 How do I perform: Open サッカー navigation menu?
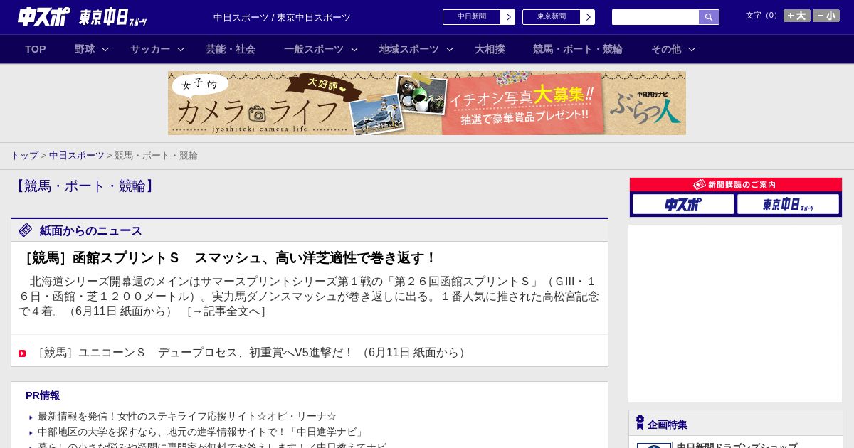150,49
